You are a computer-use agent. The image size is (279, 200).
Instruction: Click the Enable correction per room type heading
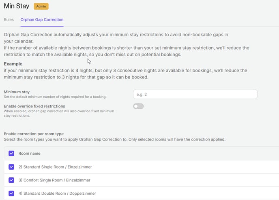(34, 134)
